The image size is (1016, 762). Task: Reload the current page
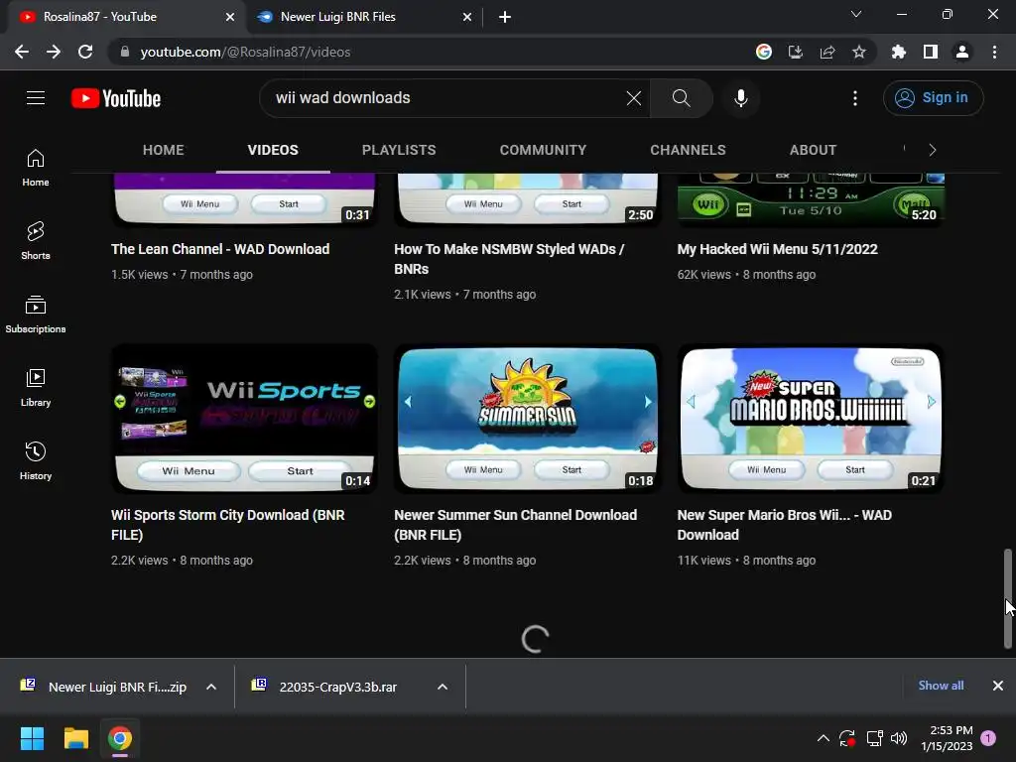(85, 52)
